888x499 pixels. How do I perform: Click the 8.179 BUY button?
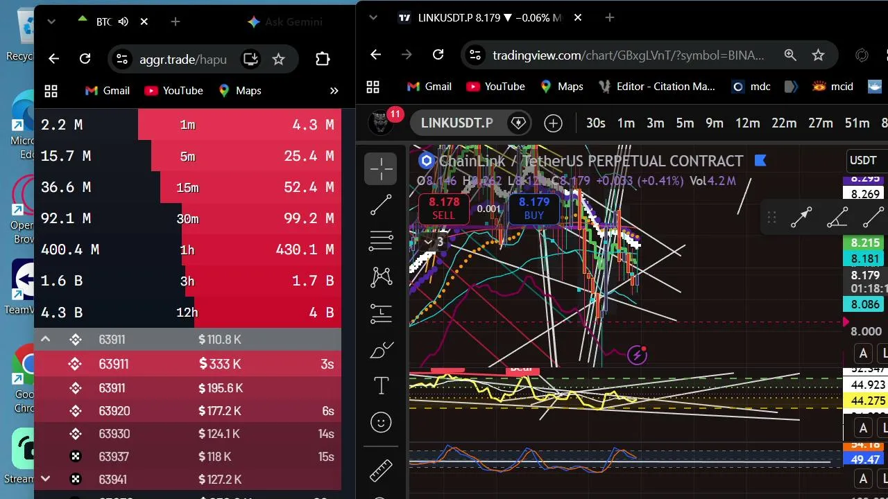click(534, 208)
